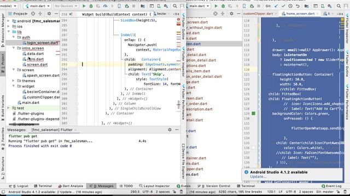The width and height of the screenshot is (350, 196).
Task: Click the green color gutter swatch
Action: [253, 113]
